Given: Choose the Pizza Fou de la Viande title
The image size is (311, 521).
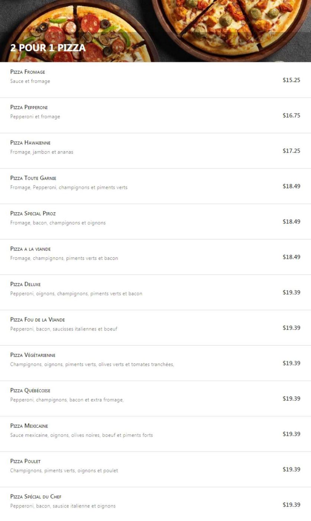Looking at the screenshot, I should point(38,319).
